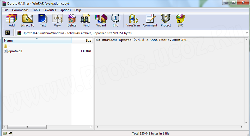Open the Favorites menu
This screenshot has width=250, height=136.
(x=50, y=10)
